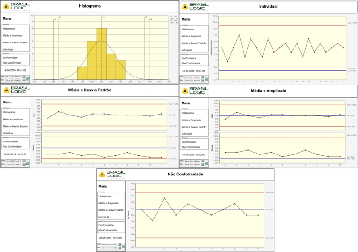Click End date field in Individual panel
The height and width of the screenshot is (252, 358).
point(192,80)
